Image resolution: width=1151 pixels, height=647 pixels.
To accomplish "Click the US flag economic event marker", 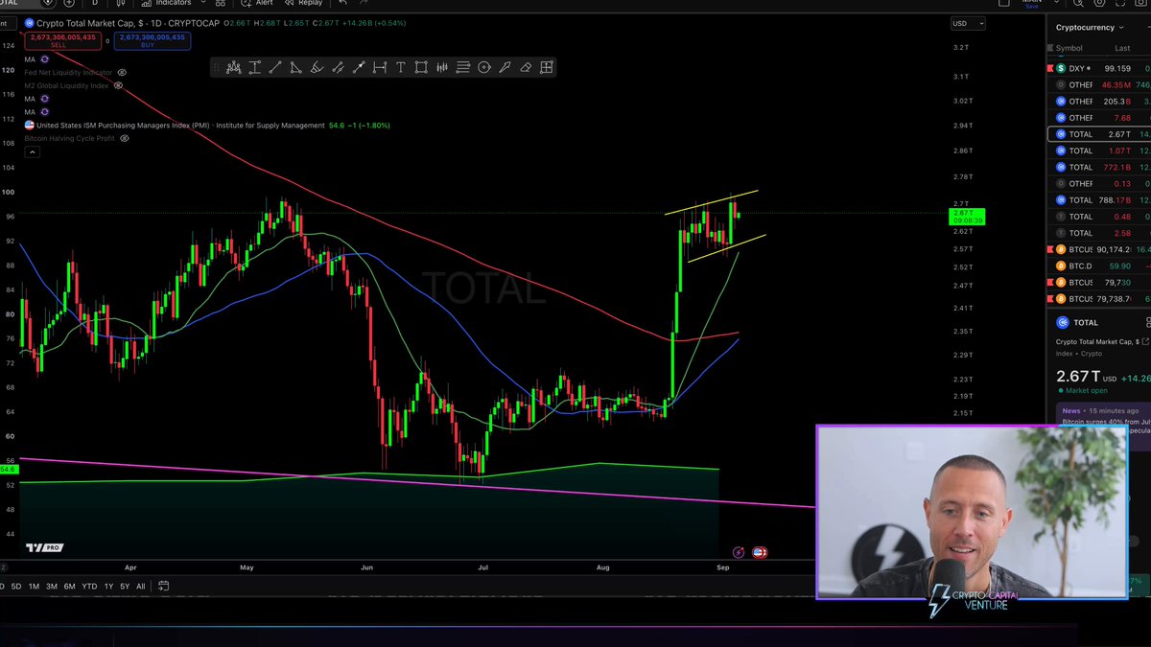I will (760, 552).
